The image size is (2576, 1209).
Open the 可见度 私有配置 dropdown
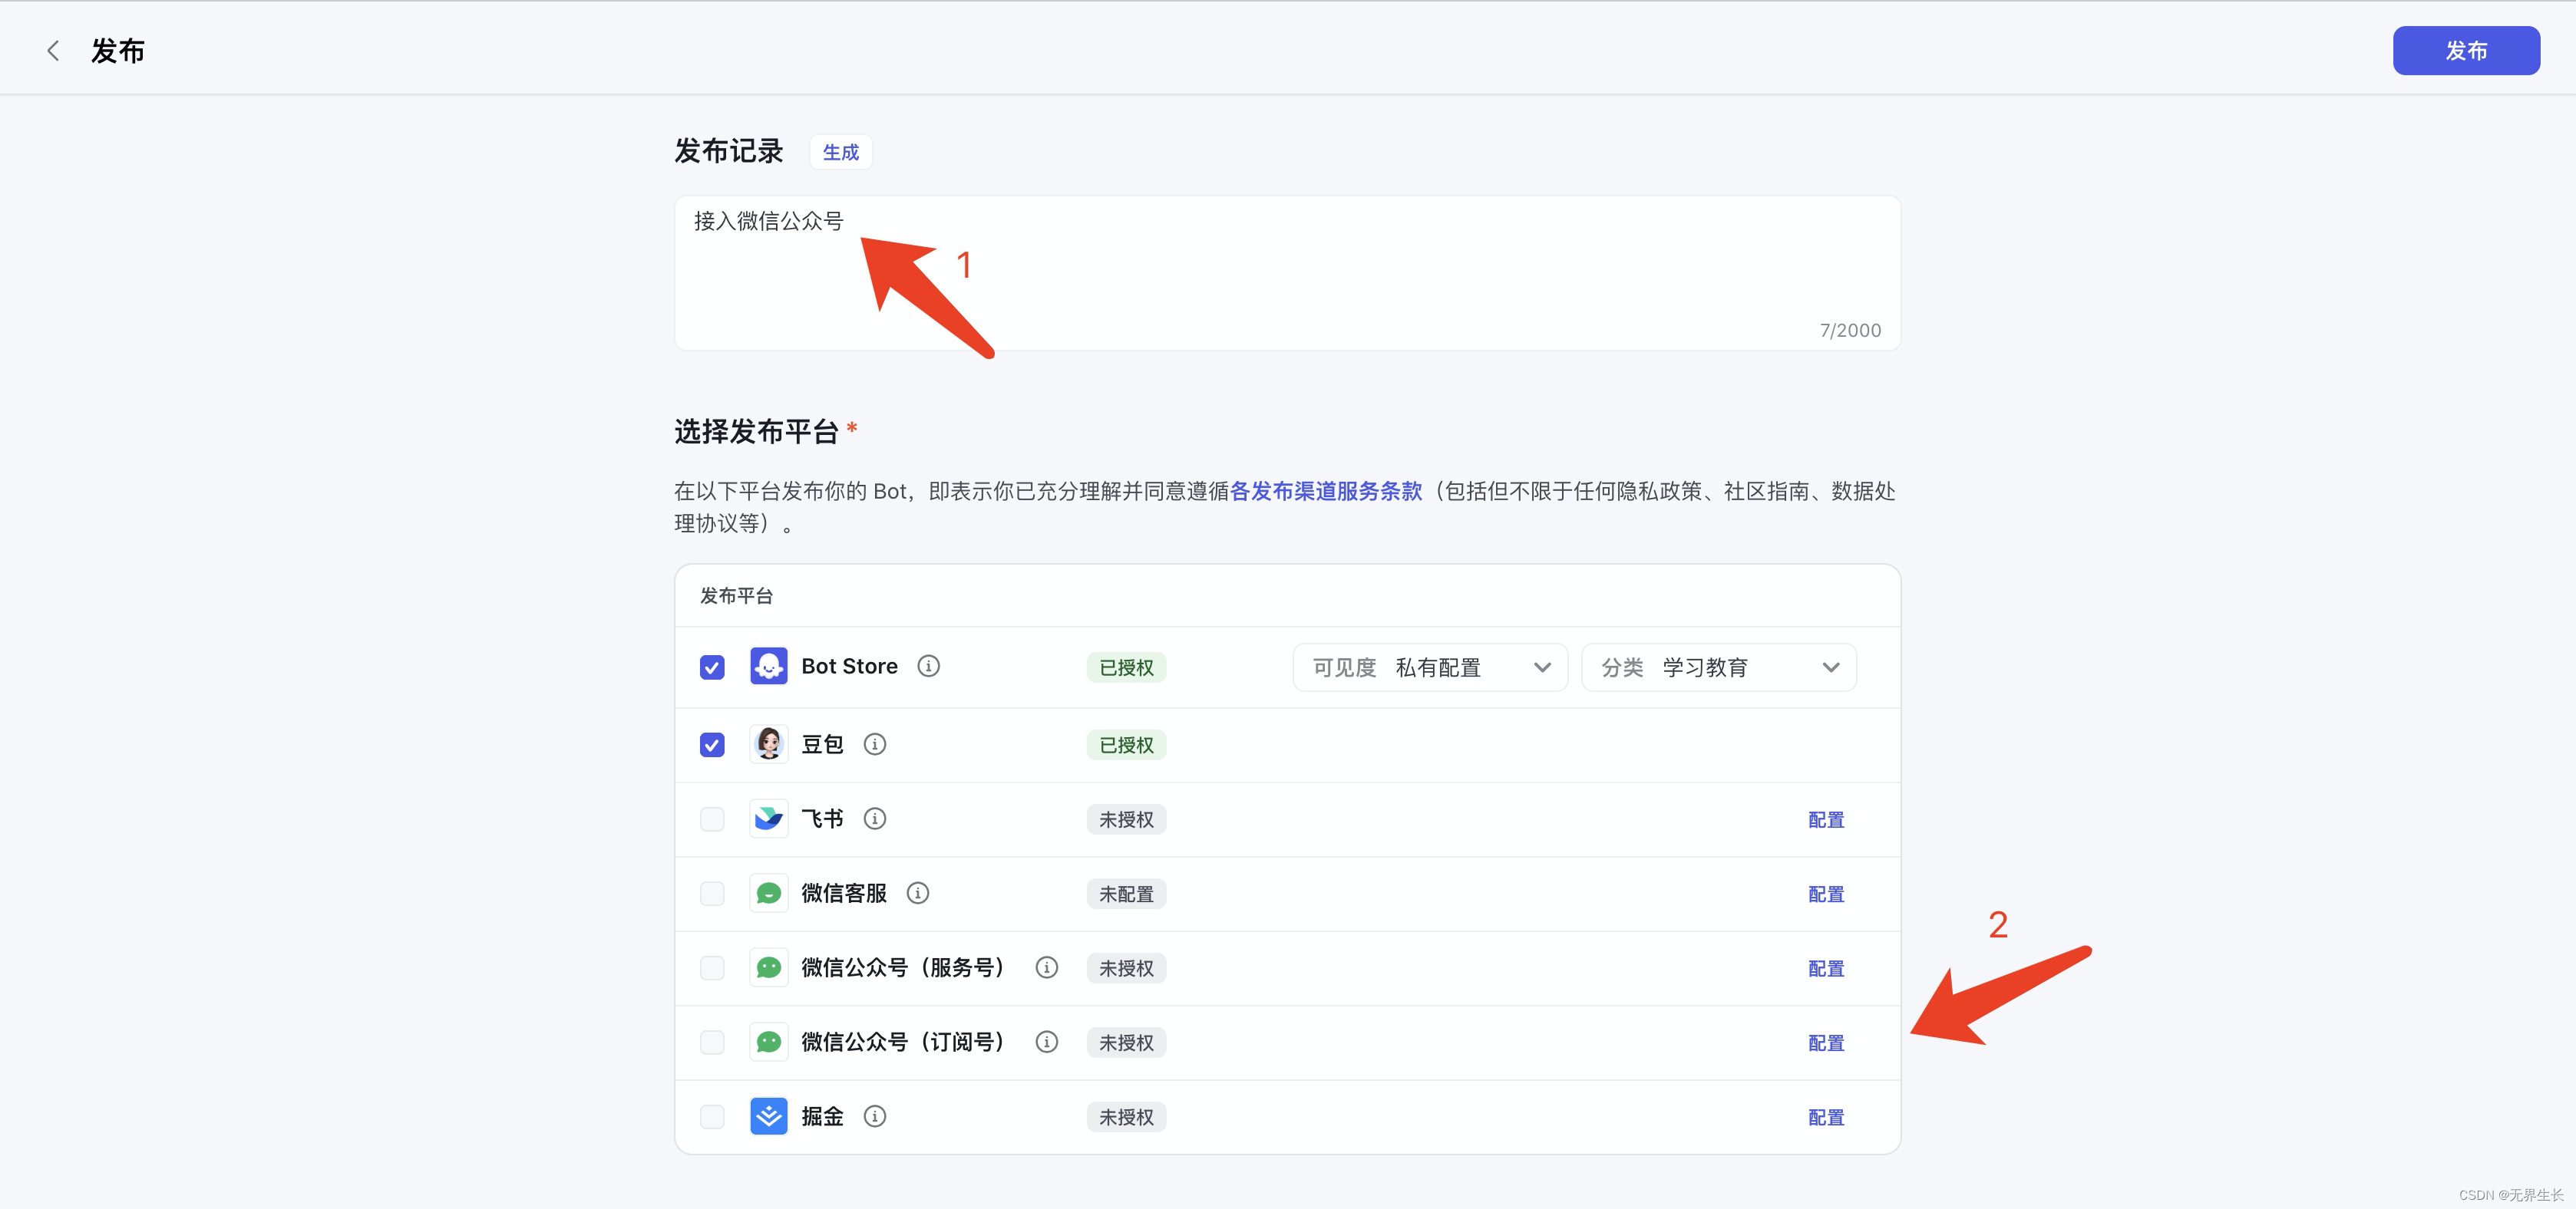[1429, 667]
